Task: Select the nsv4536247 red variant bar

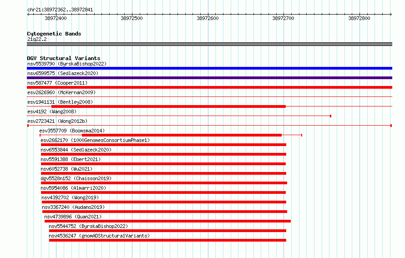Action: click(x=167, y=240)
